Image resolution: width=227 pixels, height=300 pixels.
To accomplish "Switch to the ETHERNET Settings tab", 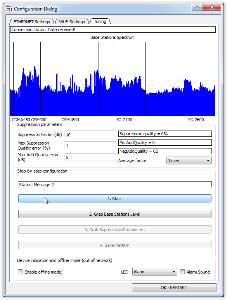I will pos(32,22).
